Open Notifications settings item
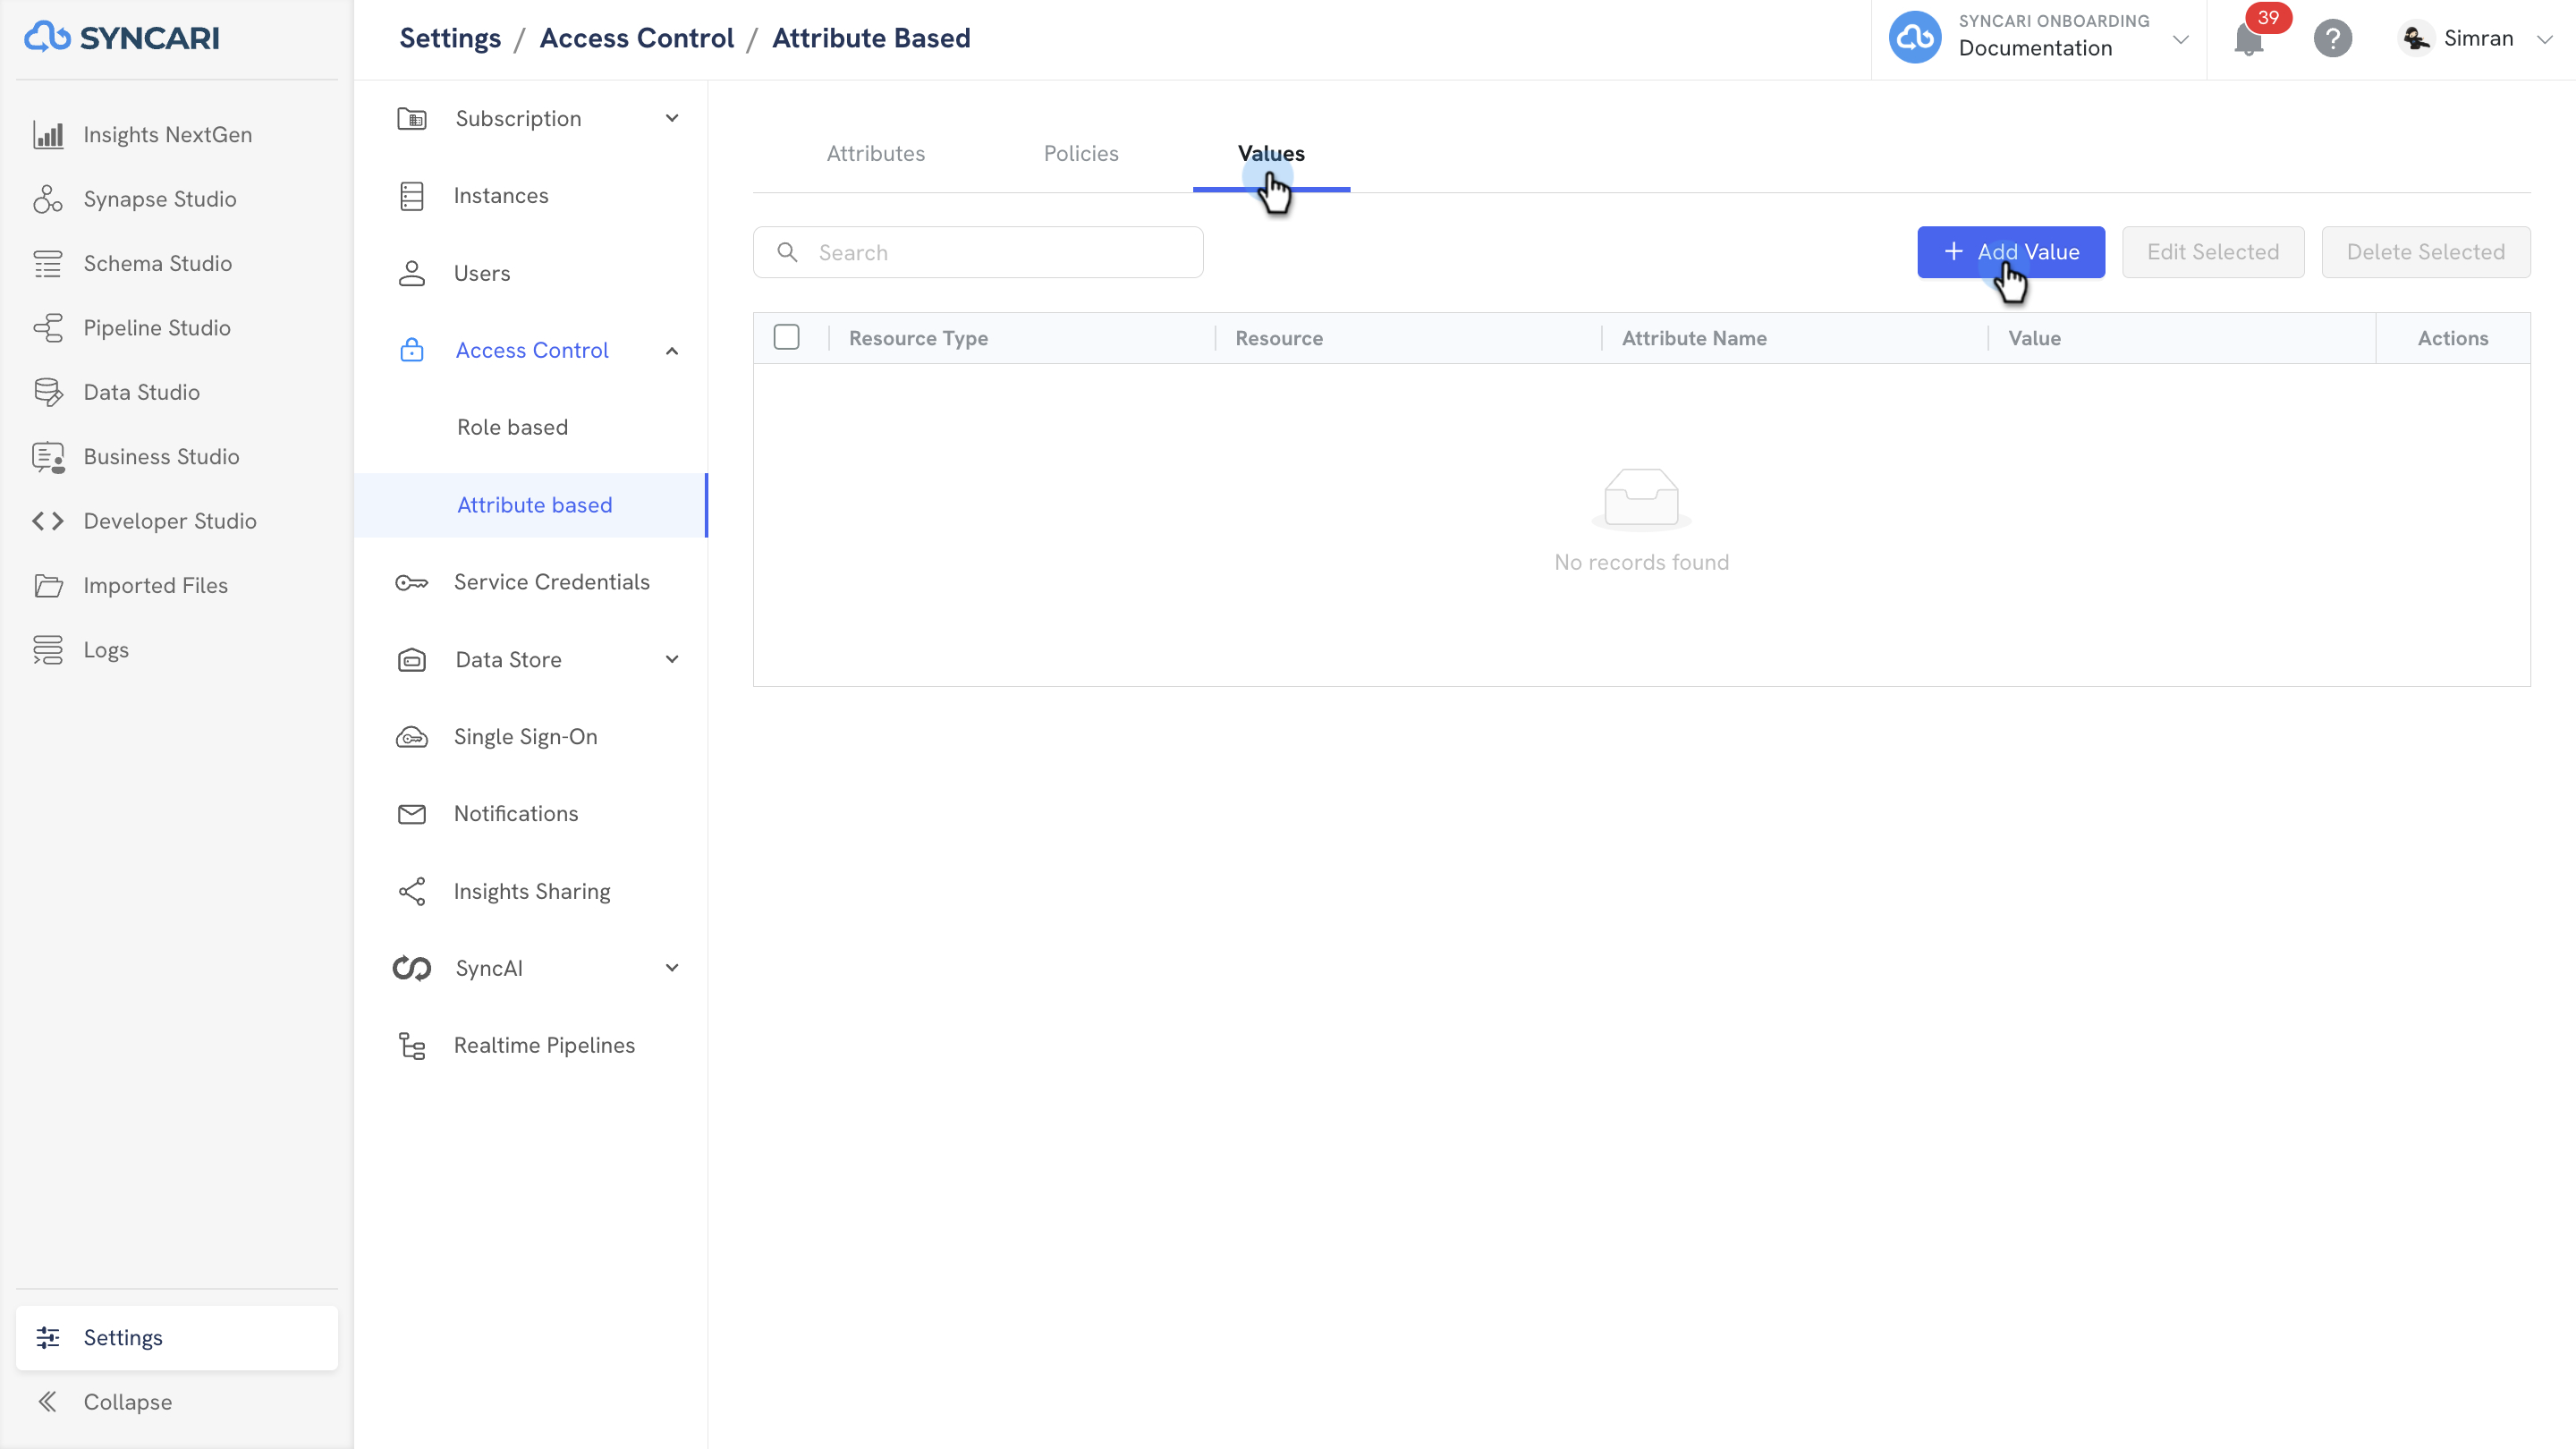The height and width of the screenshot is (1449, 2576). (x=516, y=815)
